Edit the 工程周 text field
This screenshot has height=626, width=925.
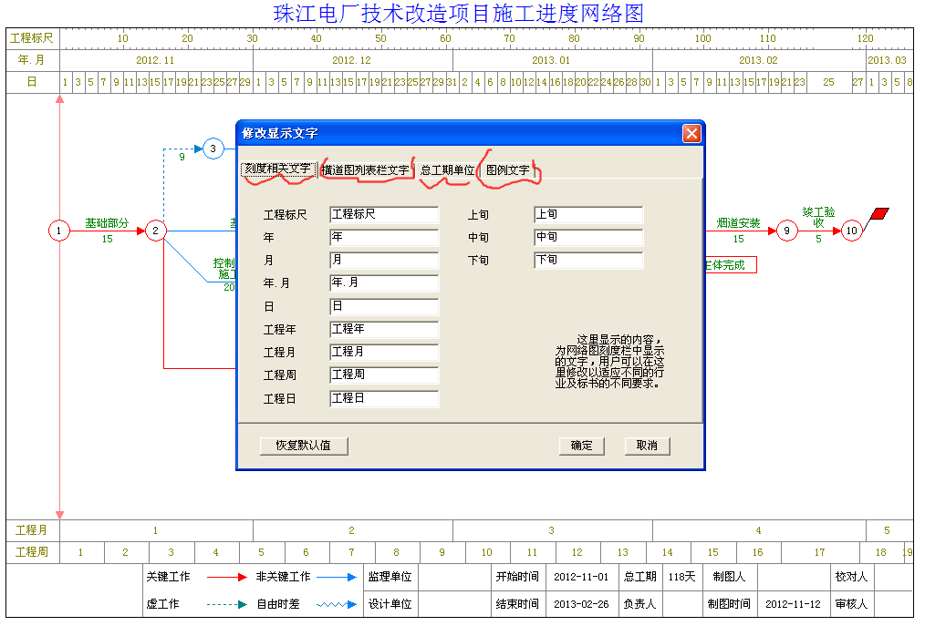point(384,375)
